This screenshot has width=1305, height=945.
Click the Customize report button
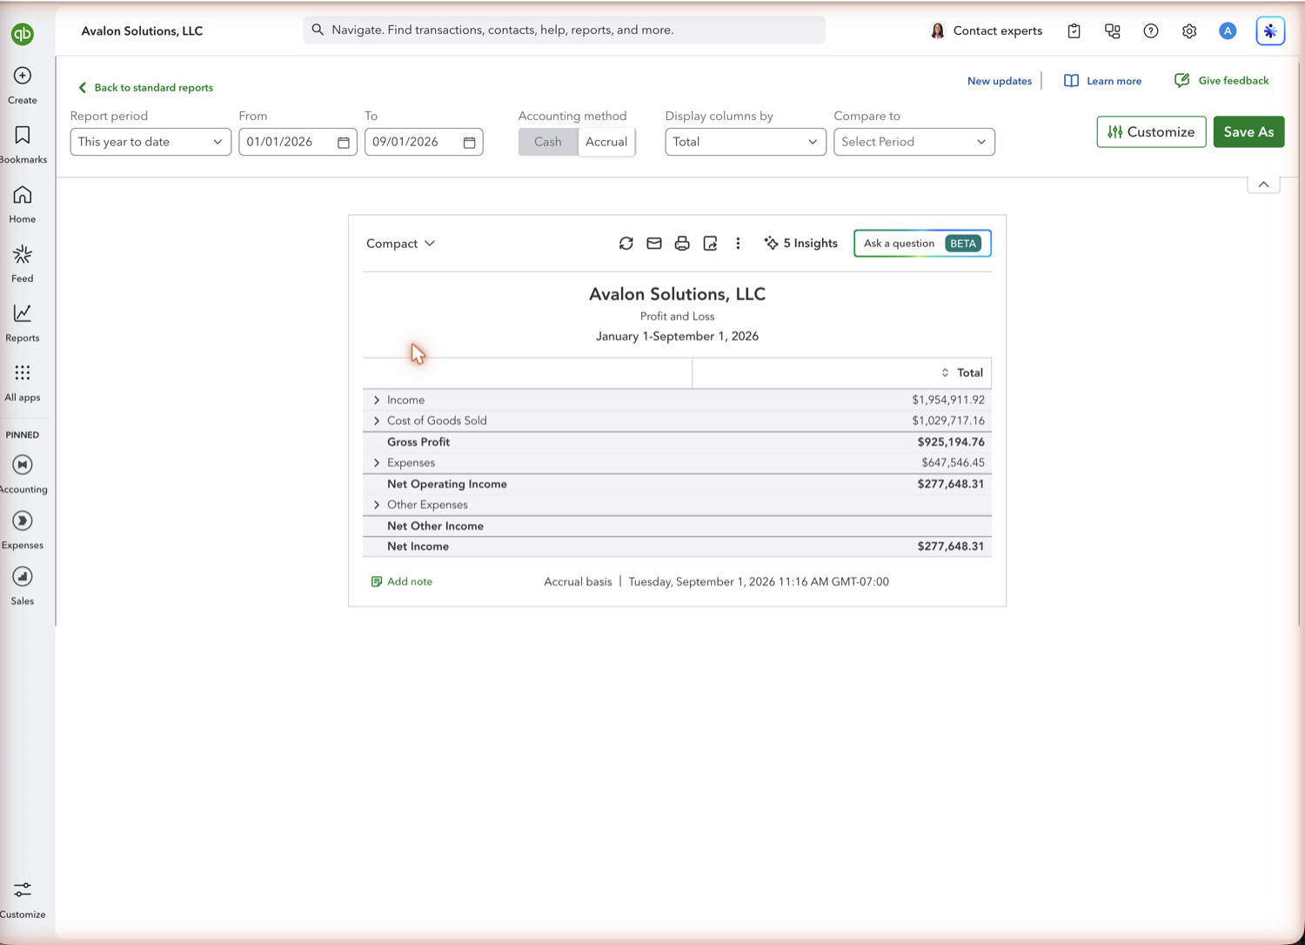pyautogui.click(x=1151, y=132)
